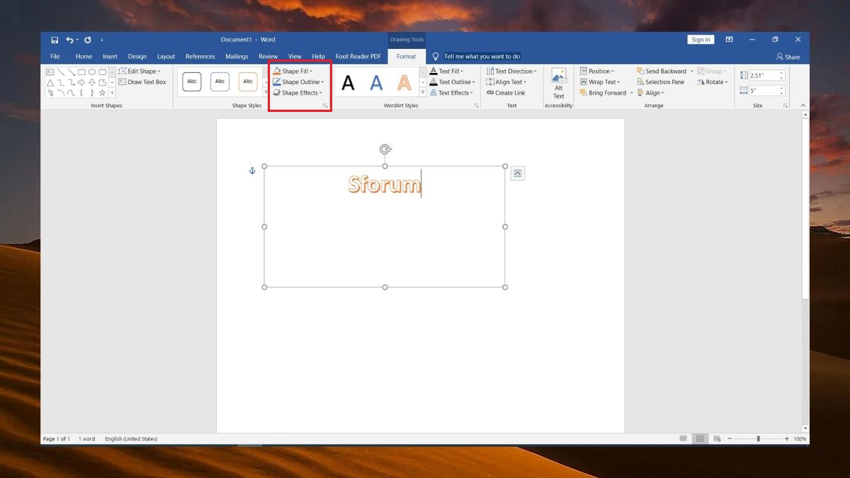
Task: Open the Foxit Reader PDF tab
Action: point(358,57)
